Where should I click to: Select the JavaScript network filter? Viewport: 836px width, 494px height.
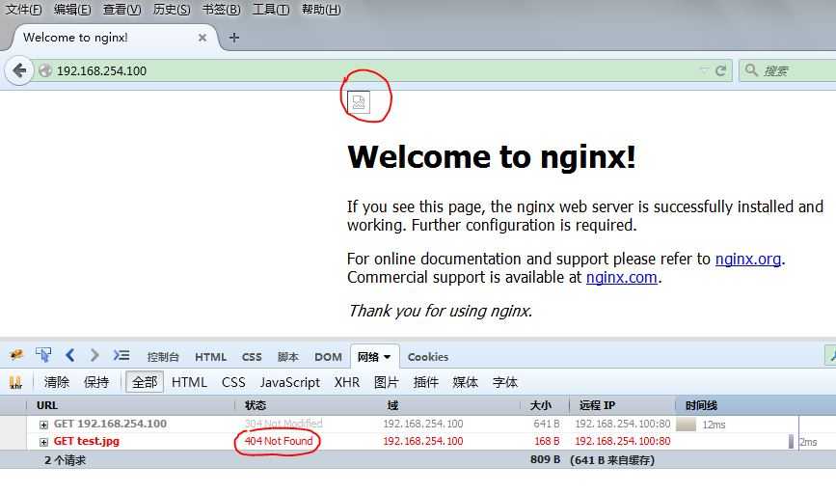pyautogui.click(x=290, y=382)
